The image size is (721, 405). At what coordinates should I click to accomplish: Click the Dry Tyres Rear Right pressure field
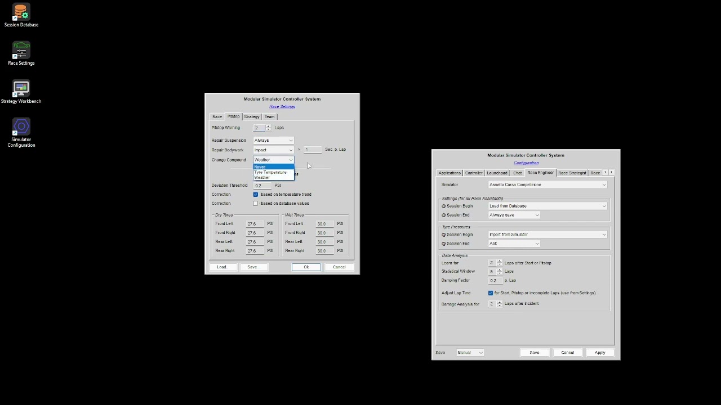(x=255, y=251)
